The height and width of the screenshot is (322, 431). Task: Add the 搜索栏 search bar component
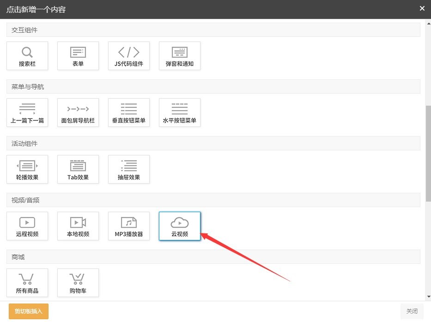pyautogui.click(x=27, y=56)
